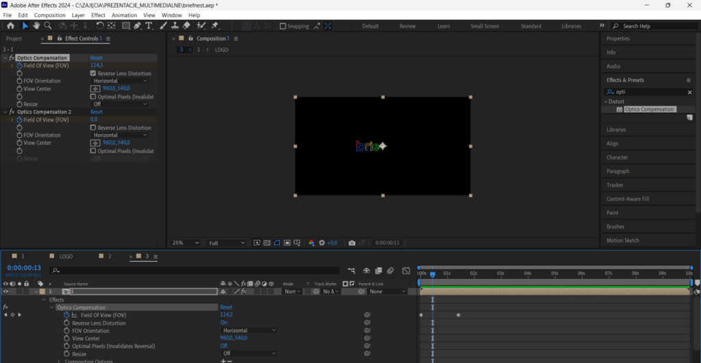Open the show channel RGB icon
The height and width of the screenshot is (363, 701).
tap(311, 243)
